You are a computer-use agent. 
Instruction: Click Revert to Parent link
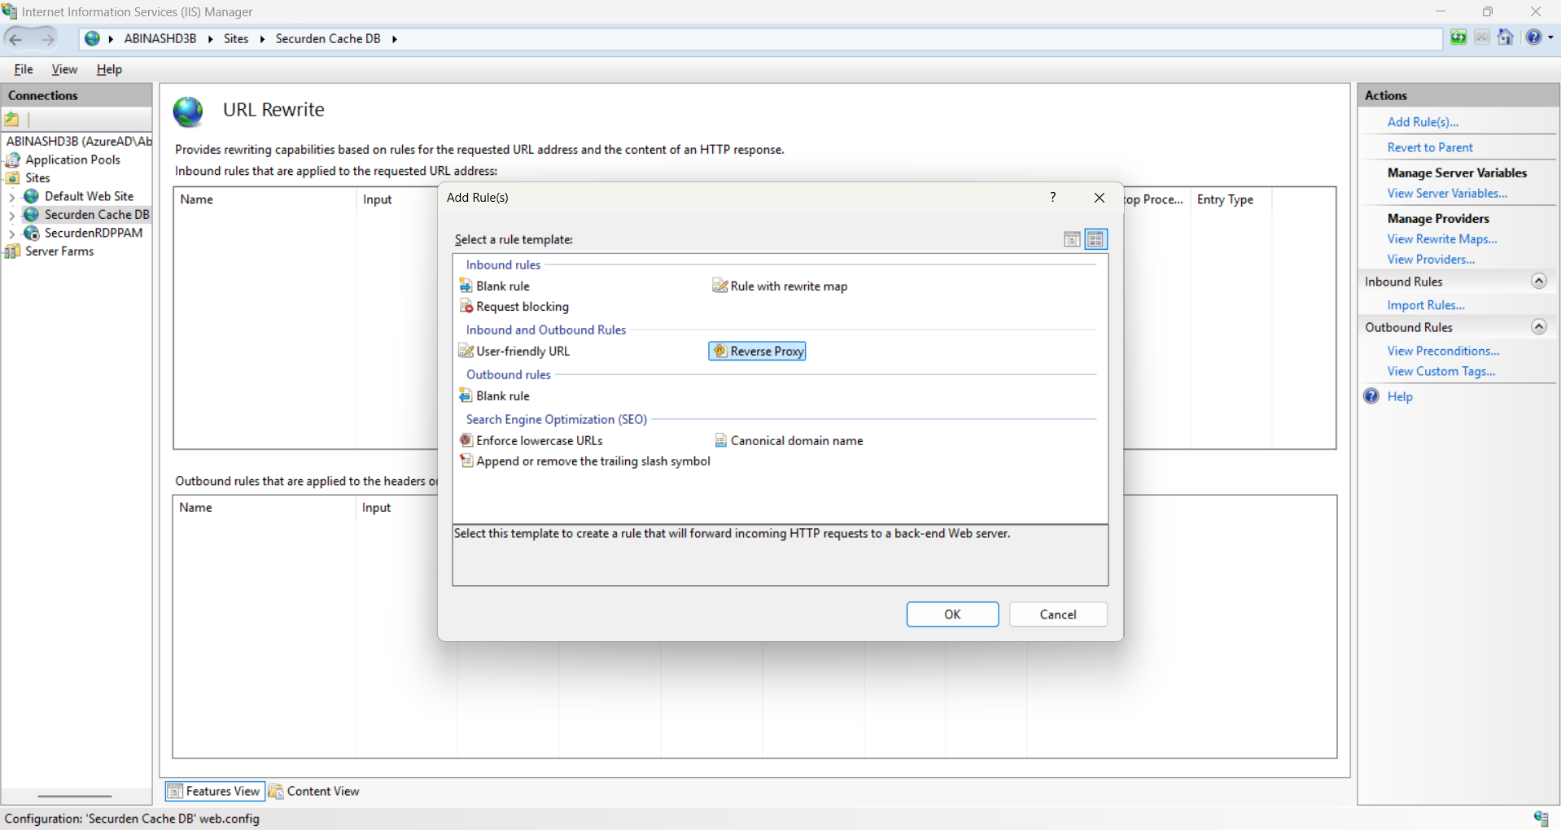[x=1430, y=147]
